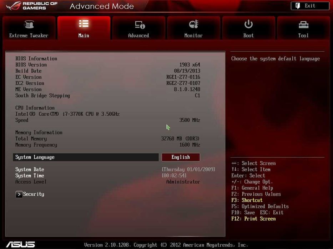This screenshot has width=333, height=249.
Task: Click the Advanced monitor info icon
Action: (140, 25)
